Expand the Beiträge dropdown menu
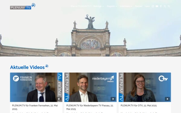Image resolution: width=181 pixels, height=113 pixels. [99, 6]
